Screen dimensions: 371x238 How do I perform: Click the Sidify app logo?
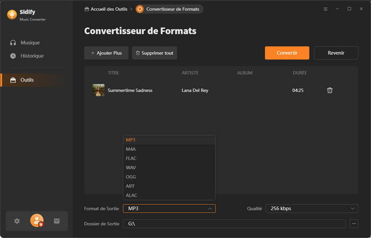coord(12,15)
